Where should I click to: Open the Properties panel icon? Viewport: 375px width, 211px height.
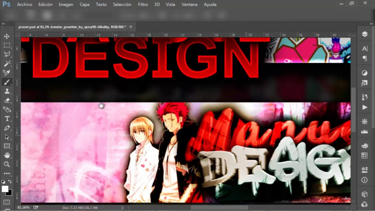[364, 170]
